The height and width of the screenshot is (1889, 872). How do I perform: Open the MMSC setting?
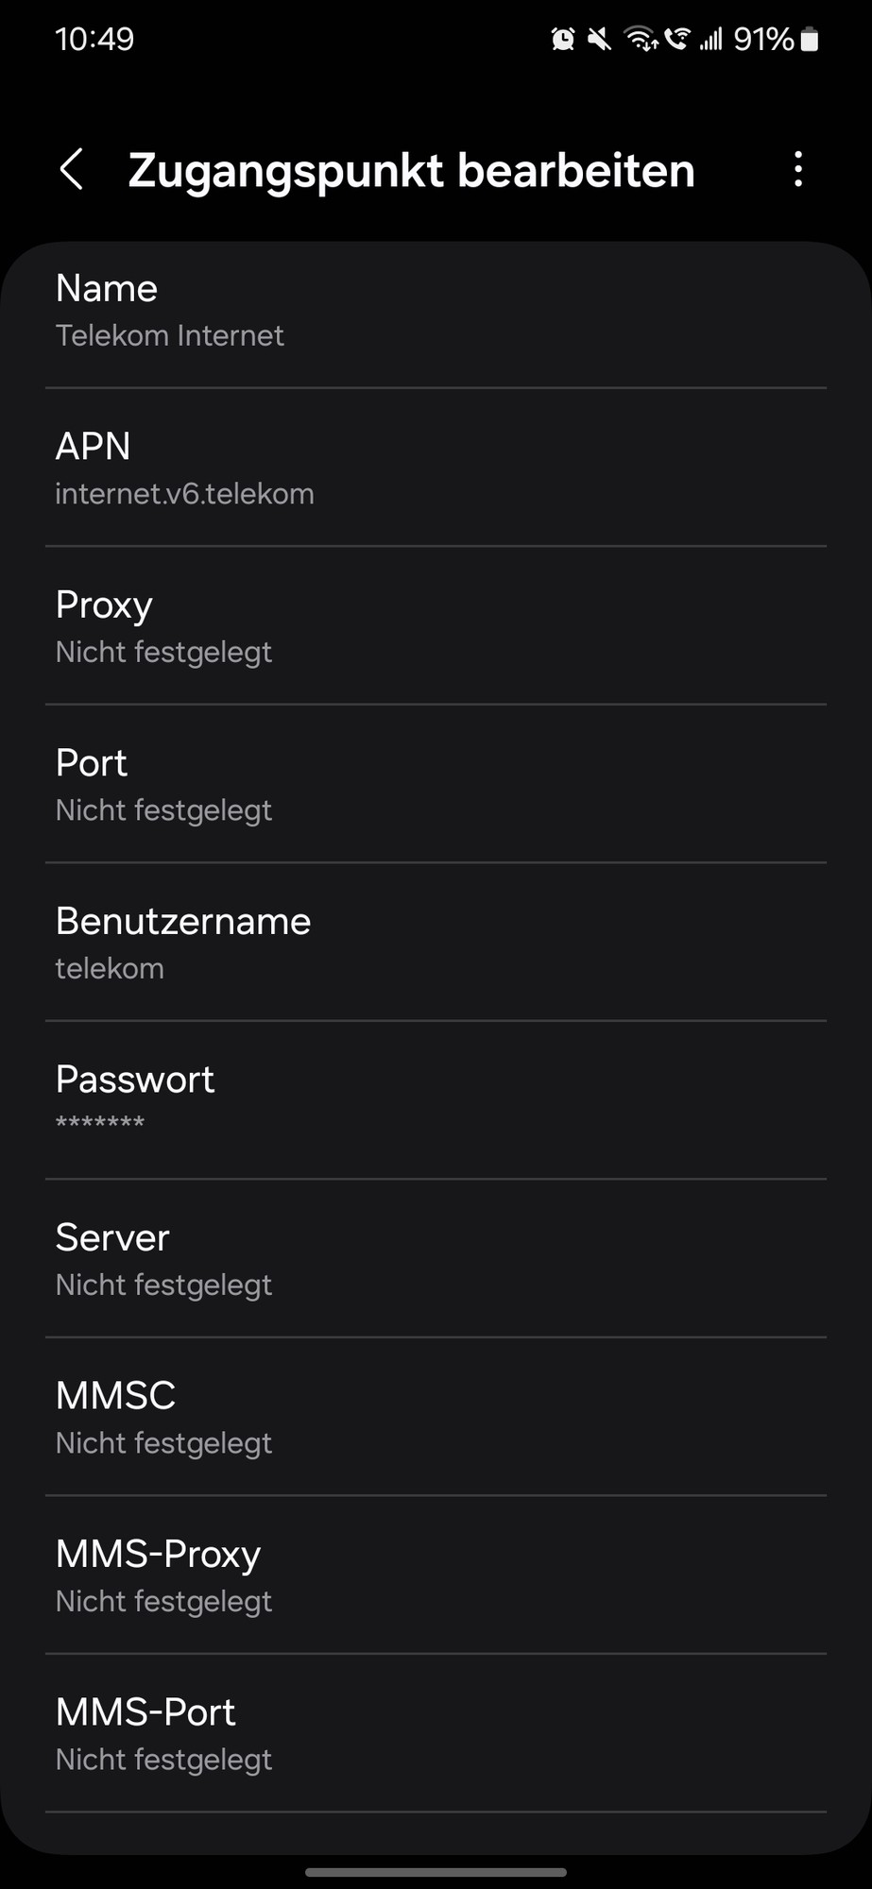[x=436, y=1417]
